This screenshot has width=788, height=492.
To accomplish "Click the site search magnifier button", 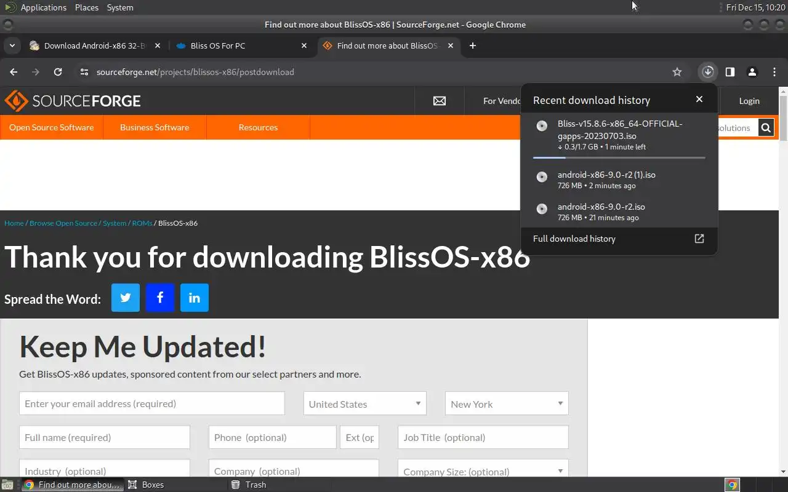I will click(766, 128).
